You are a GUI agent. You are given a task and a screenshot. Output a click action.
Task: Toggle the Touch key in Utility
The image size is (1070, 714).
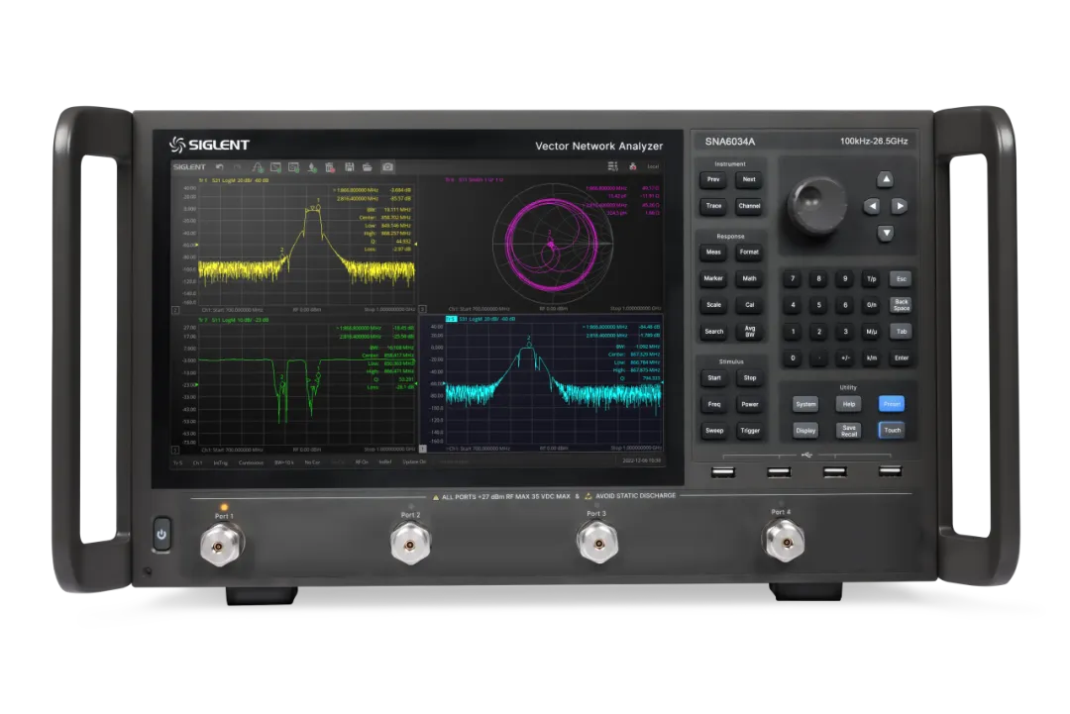coord(892,430)
